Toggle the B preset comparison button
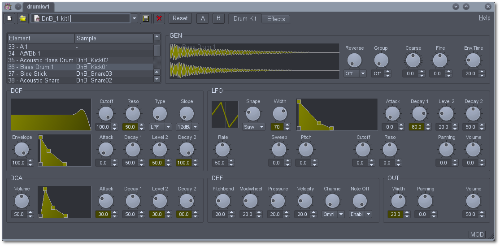The height and width of the screenshot is (246, 500). pyautogui.click(x=218, y=18)
